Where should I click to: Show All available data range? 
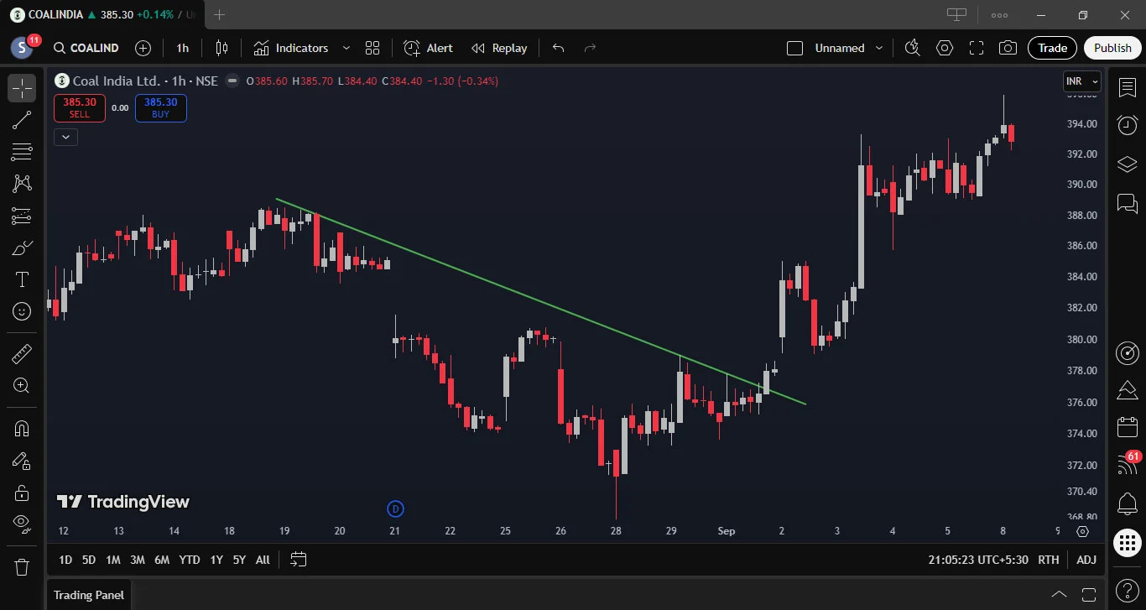tap(263, 560)
